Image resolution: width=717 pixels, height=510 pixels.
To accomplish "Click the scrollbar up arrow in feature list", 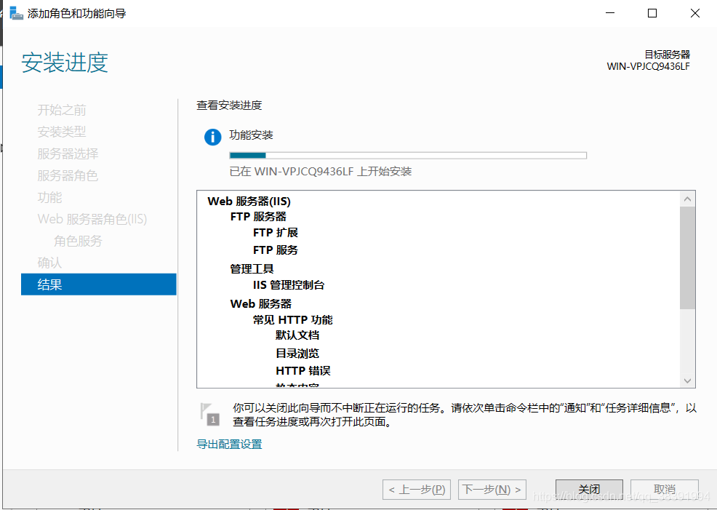I will pos(687,199).
